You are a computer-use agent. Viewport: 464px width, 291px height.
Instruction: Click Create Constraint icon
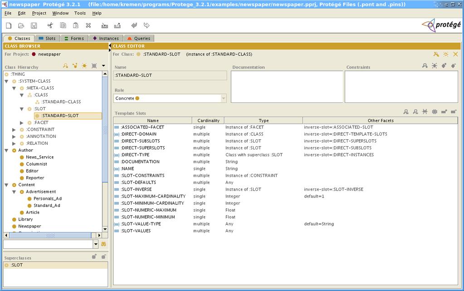pos(435,66)
